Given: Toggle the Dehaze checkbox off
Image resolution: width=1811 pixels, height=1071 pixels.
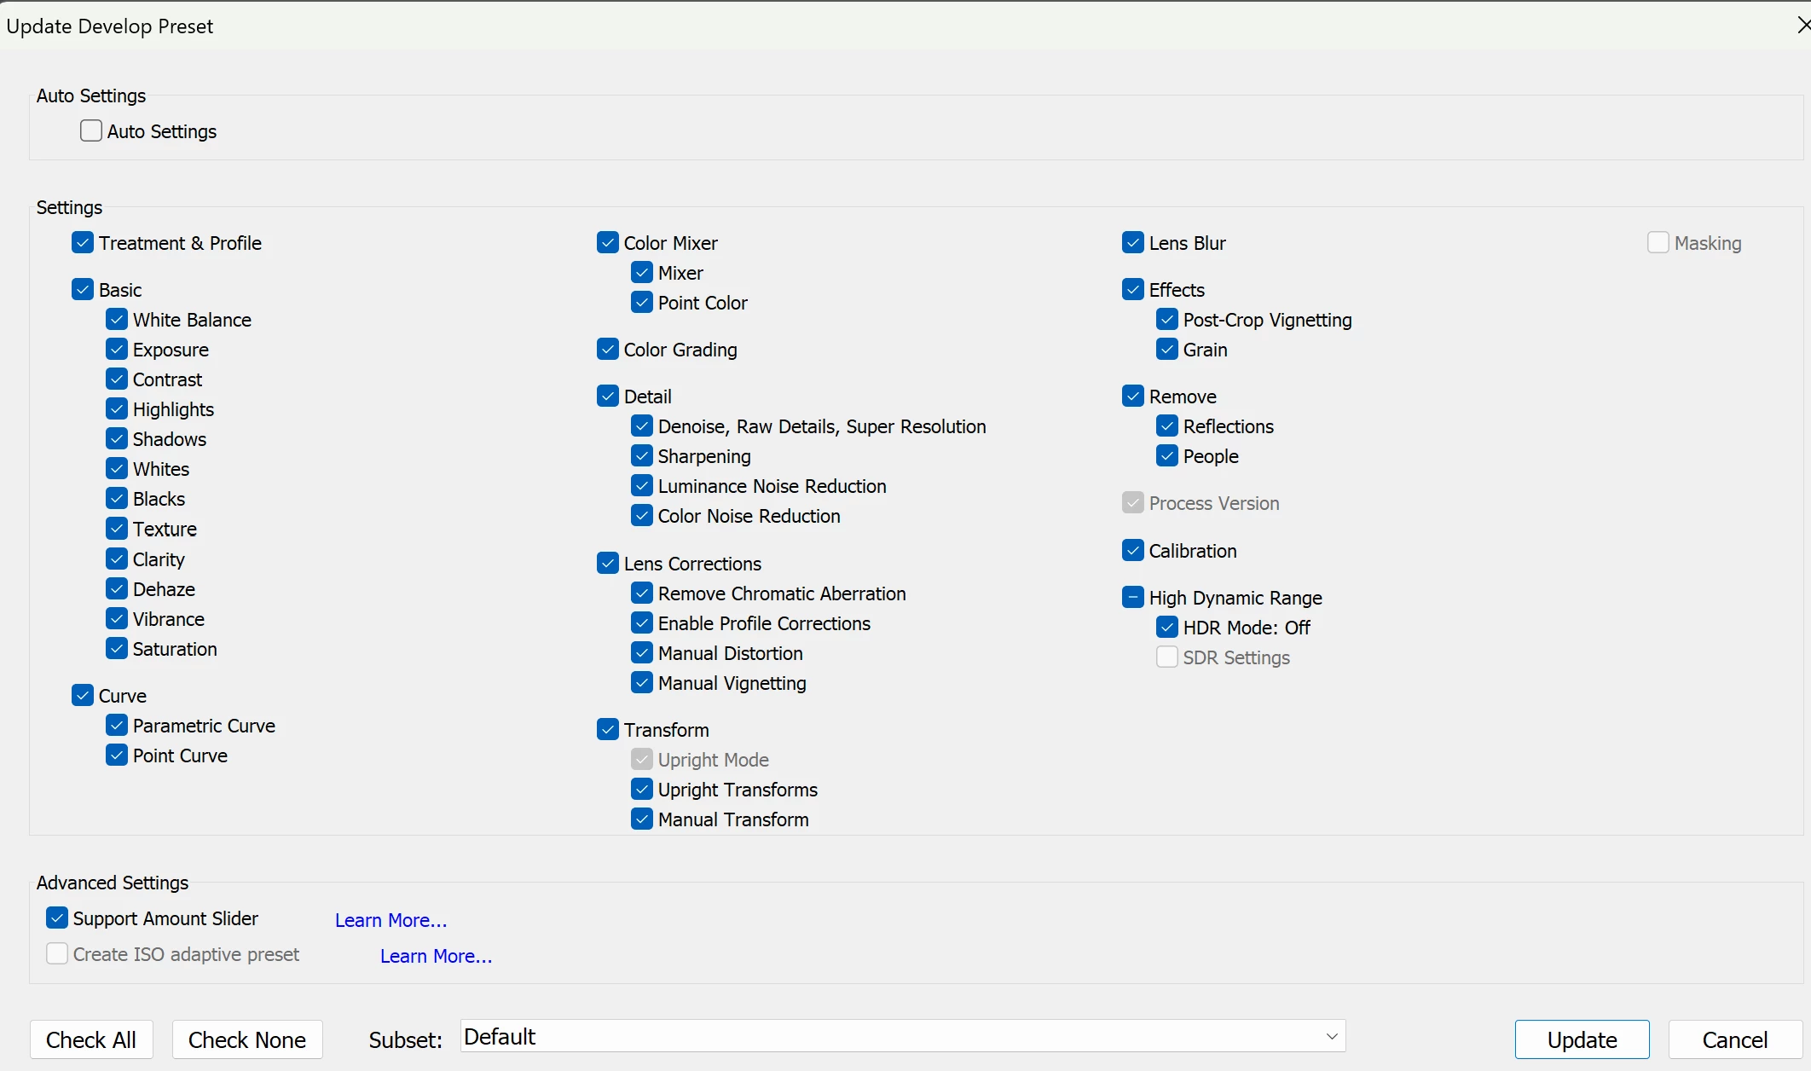Looking at the screenshot, I should pos(117,589).
